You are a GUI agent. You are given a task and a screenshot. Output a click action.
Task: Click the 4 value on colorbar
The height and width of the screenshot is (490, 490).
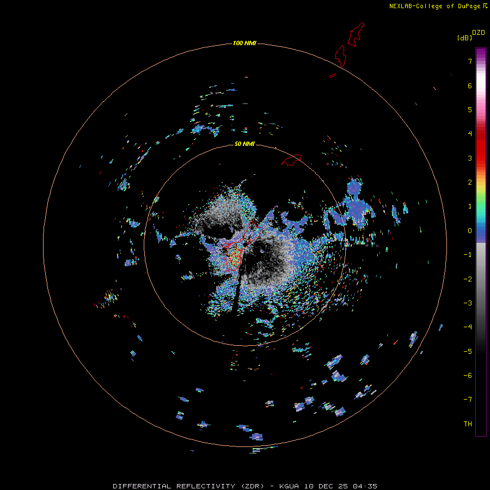tap(470, 134)
